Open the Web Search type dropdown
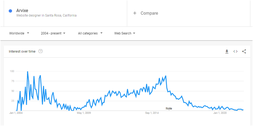The image size is (253, 126). (x=125, y=33)
